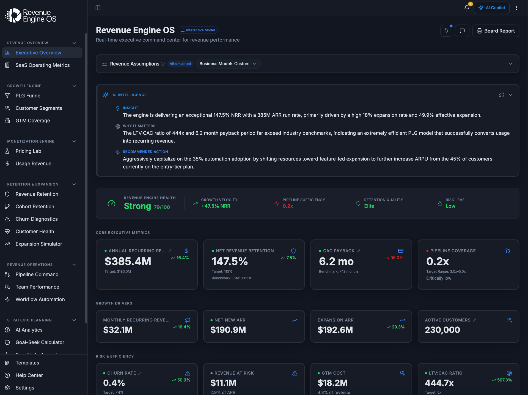The image size is (528, 395).
Task: Click person icon on GTM Cost card
Action: [x=402, y=373]
